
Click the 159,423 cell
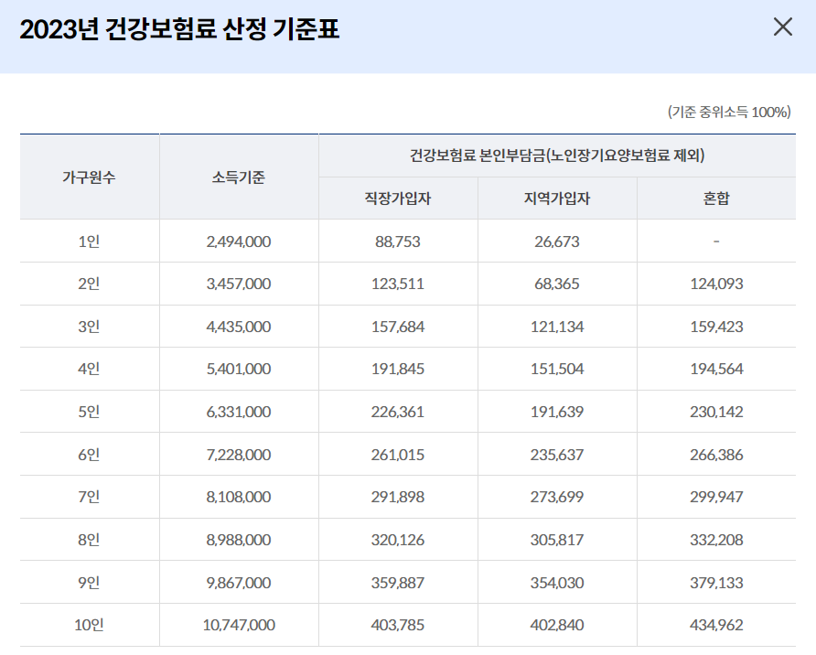coord(716,327)
